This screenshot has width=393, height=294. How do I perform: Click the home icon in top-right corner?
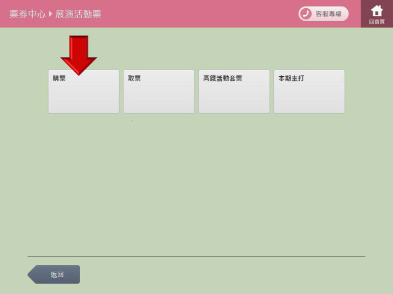point(377,10)
